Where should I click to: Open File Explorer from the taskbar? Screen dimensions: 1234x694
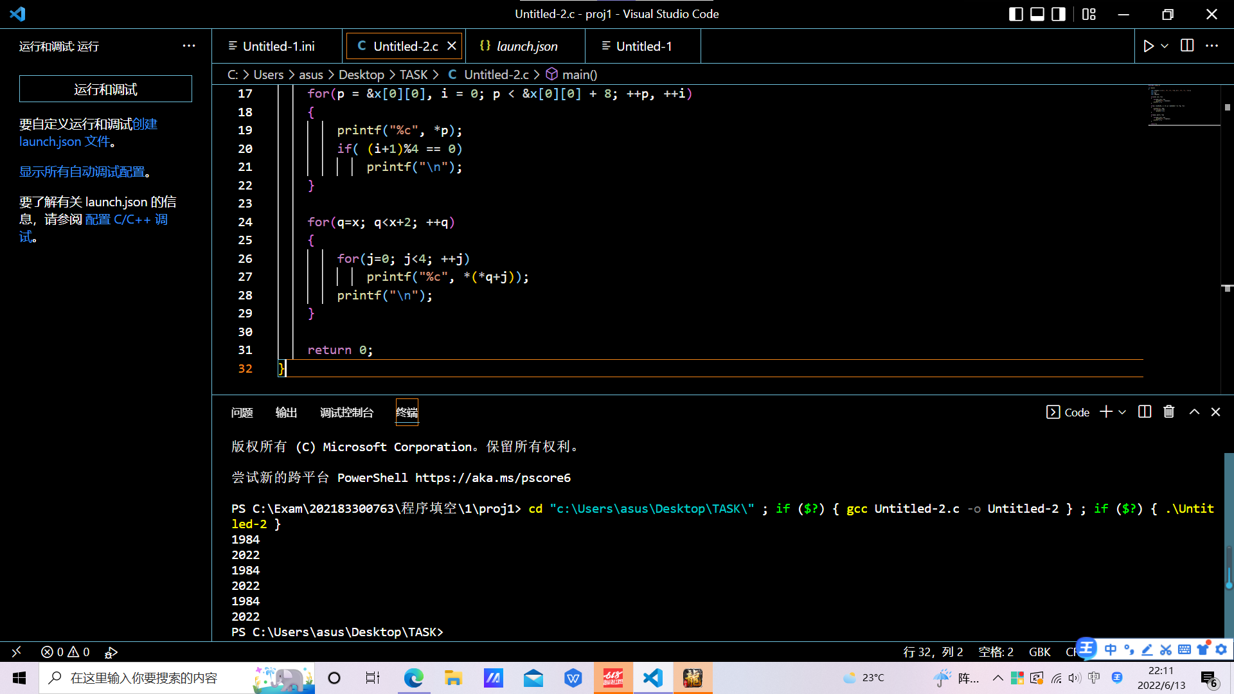(453, 678)
